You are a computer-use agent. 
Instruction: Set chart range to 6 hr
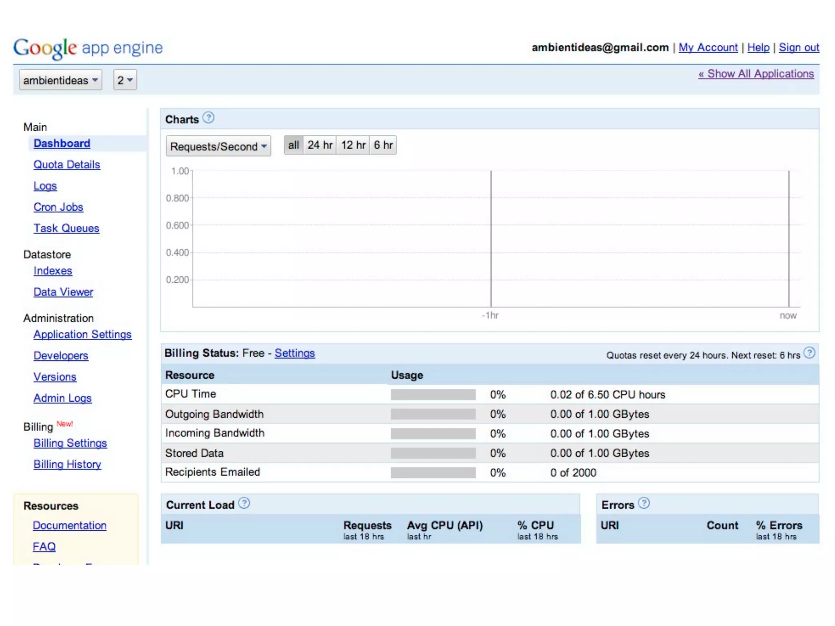383,145
